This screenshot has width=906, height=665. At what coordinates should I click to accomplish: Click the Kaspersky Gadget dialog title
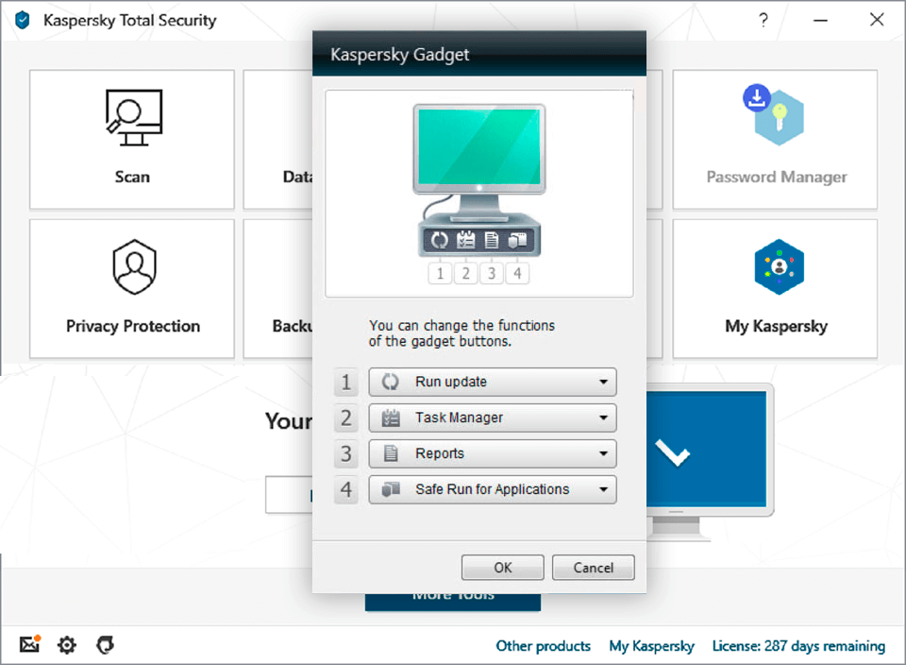(x=399, y=55)
